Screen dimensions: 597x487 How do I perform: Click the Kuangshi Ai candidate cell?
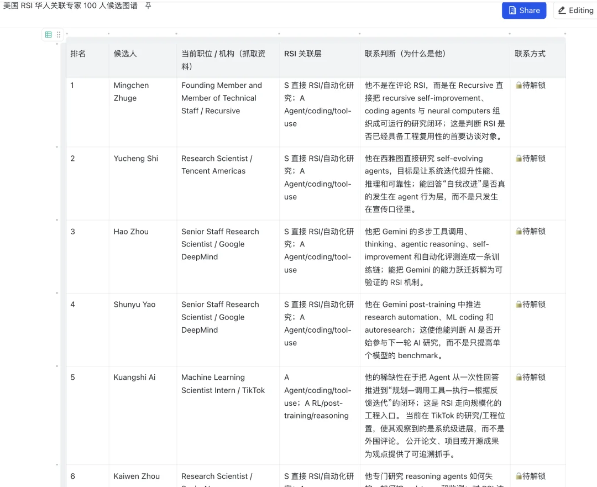click(x=143, y=416)
